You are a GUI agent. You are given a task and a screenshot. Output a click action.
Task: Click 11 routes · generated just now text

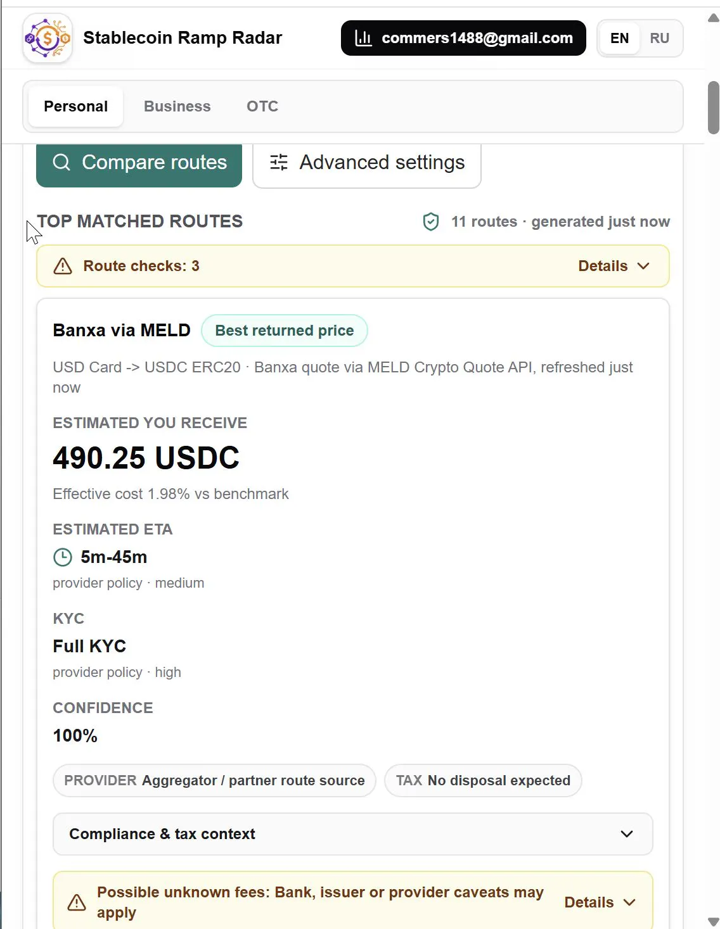pyautogui.click(x=560, y=222)
